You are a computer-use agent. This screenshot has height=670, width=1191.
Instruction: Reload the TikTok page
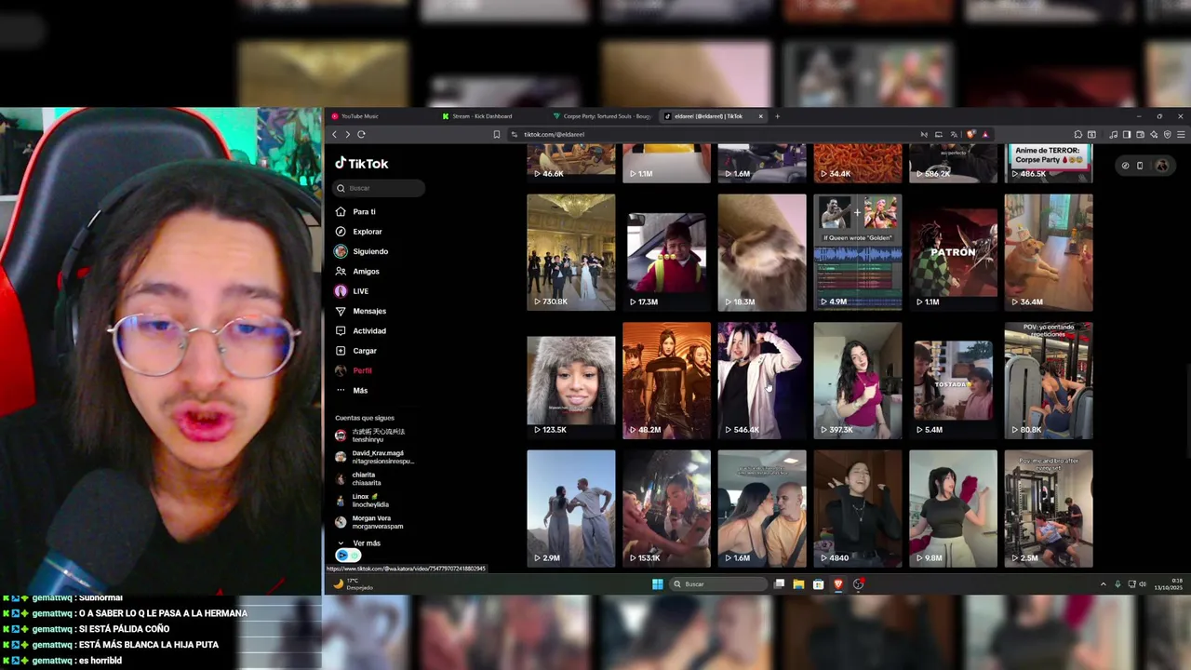[361, 135]
